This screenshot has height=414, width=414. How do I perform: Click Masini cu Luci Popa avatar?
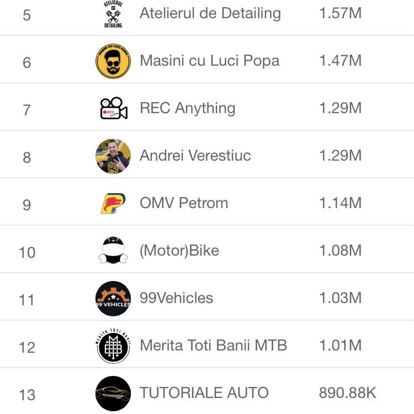click(x=113, y=61)
